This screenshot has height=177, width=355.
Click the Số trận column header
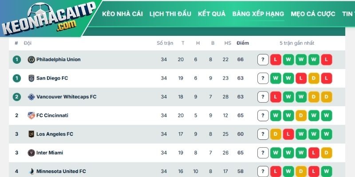coord(165,43)
